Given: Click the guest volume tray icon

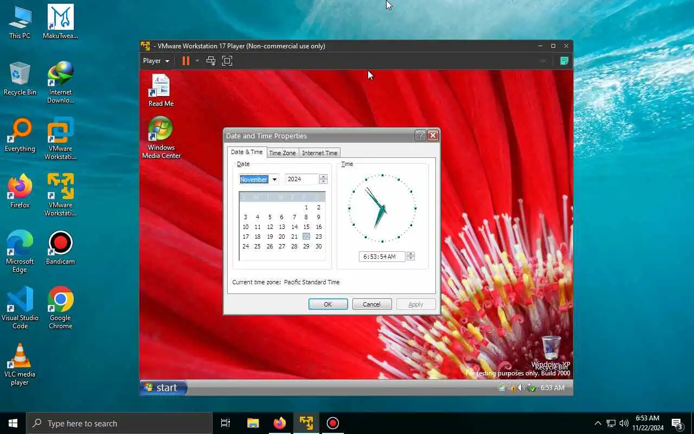Looking at the screenshot, I should (x=521, y=387).
